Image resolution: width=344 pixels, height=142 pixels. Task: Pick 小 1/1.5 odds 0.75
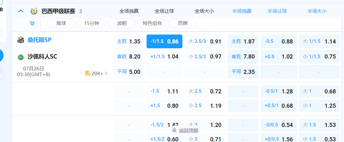[319, 57]
